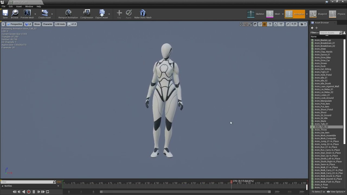Step back one frame
Viewport: 347px width, 195px height.
19,192
